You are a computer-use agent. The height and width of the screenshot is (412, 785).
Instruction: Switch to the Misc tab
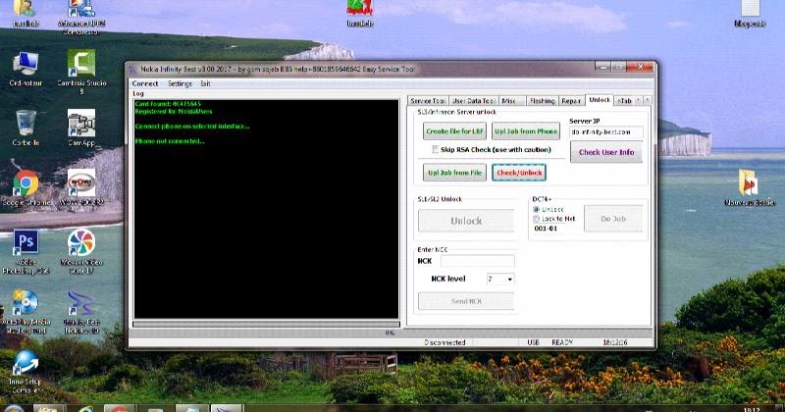pyautogui.click(x=511, y=101)
